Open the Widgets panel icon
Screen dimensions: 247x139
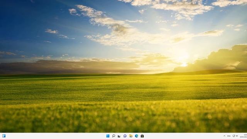click(x=4, y=136)
